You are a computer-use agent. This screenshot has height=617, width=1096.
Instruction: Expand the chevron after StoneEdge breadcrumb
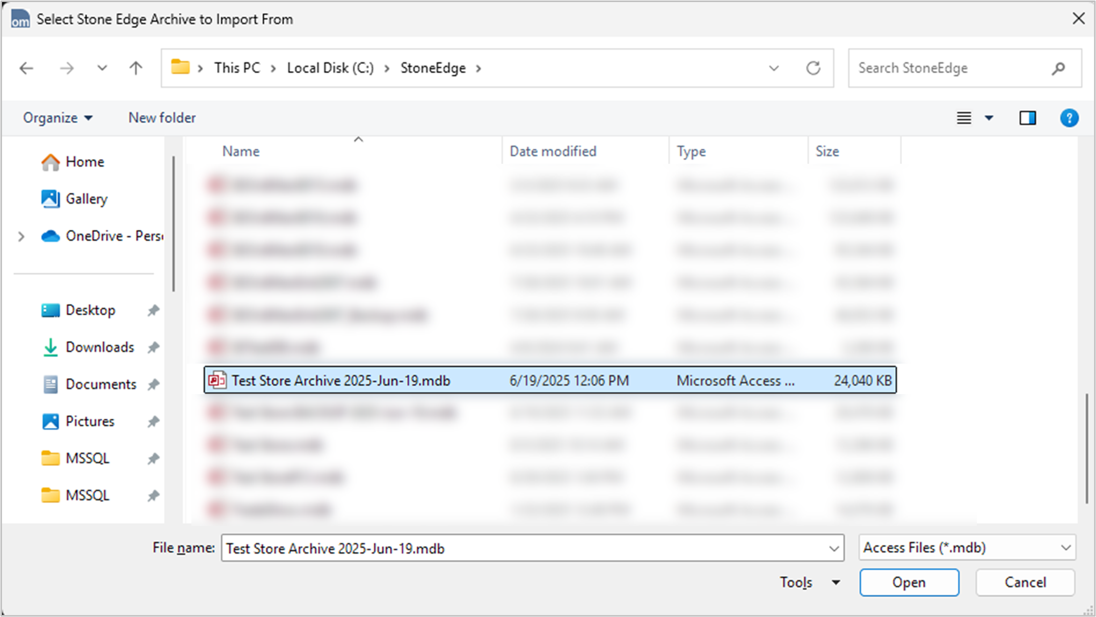click(479, 68)
